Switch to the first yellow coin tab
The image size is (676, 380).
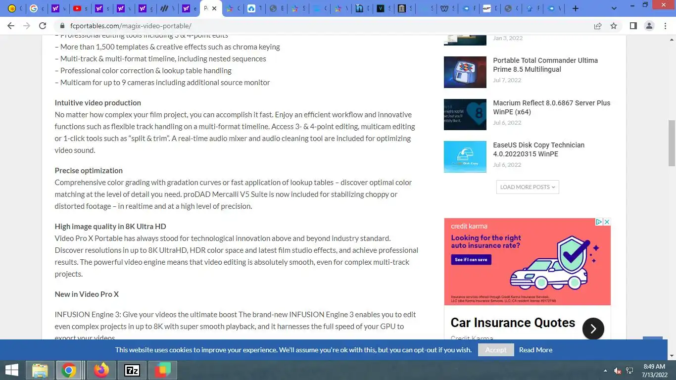coord(15,8)
